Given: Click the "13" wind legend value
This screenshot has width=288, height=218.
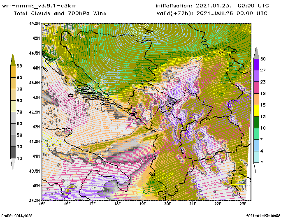Looking at the screenshot, I should point(263,117).
